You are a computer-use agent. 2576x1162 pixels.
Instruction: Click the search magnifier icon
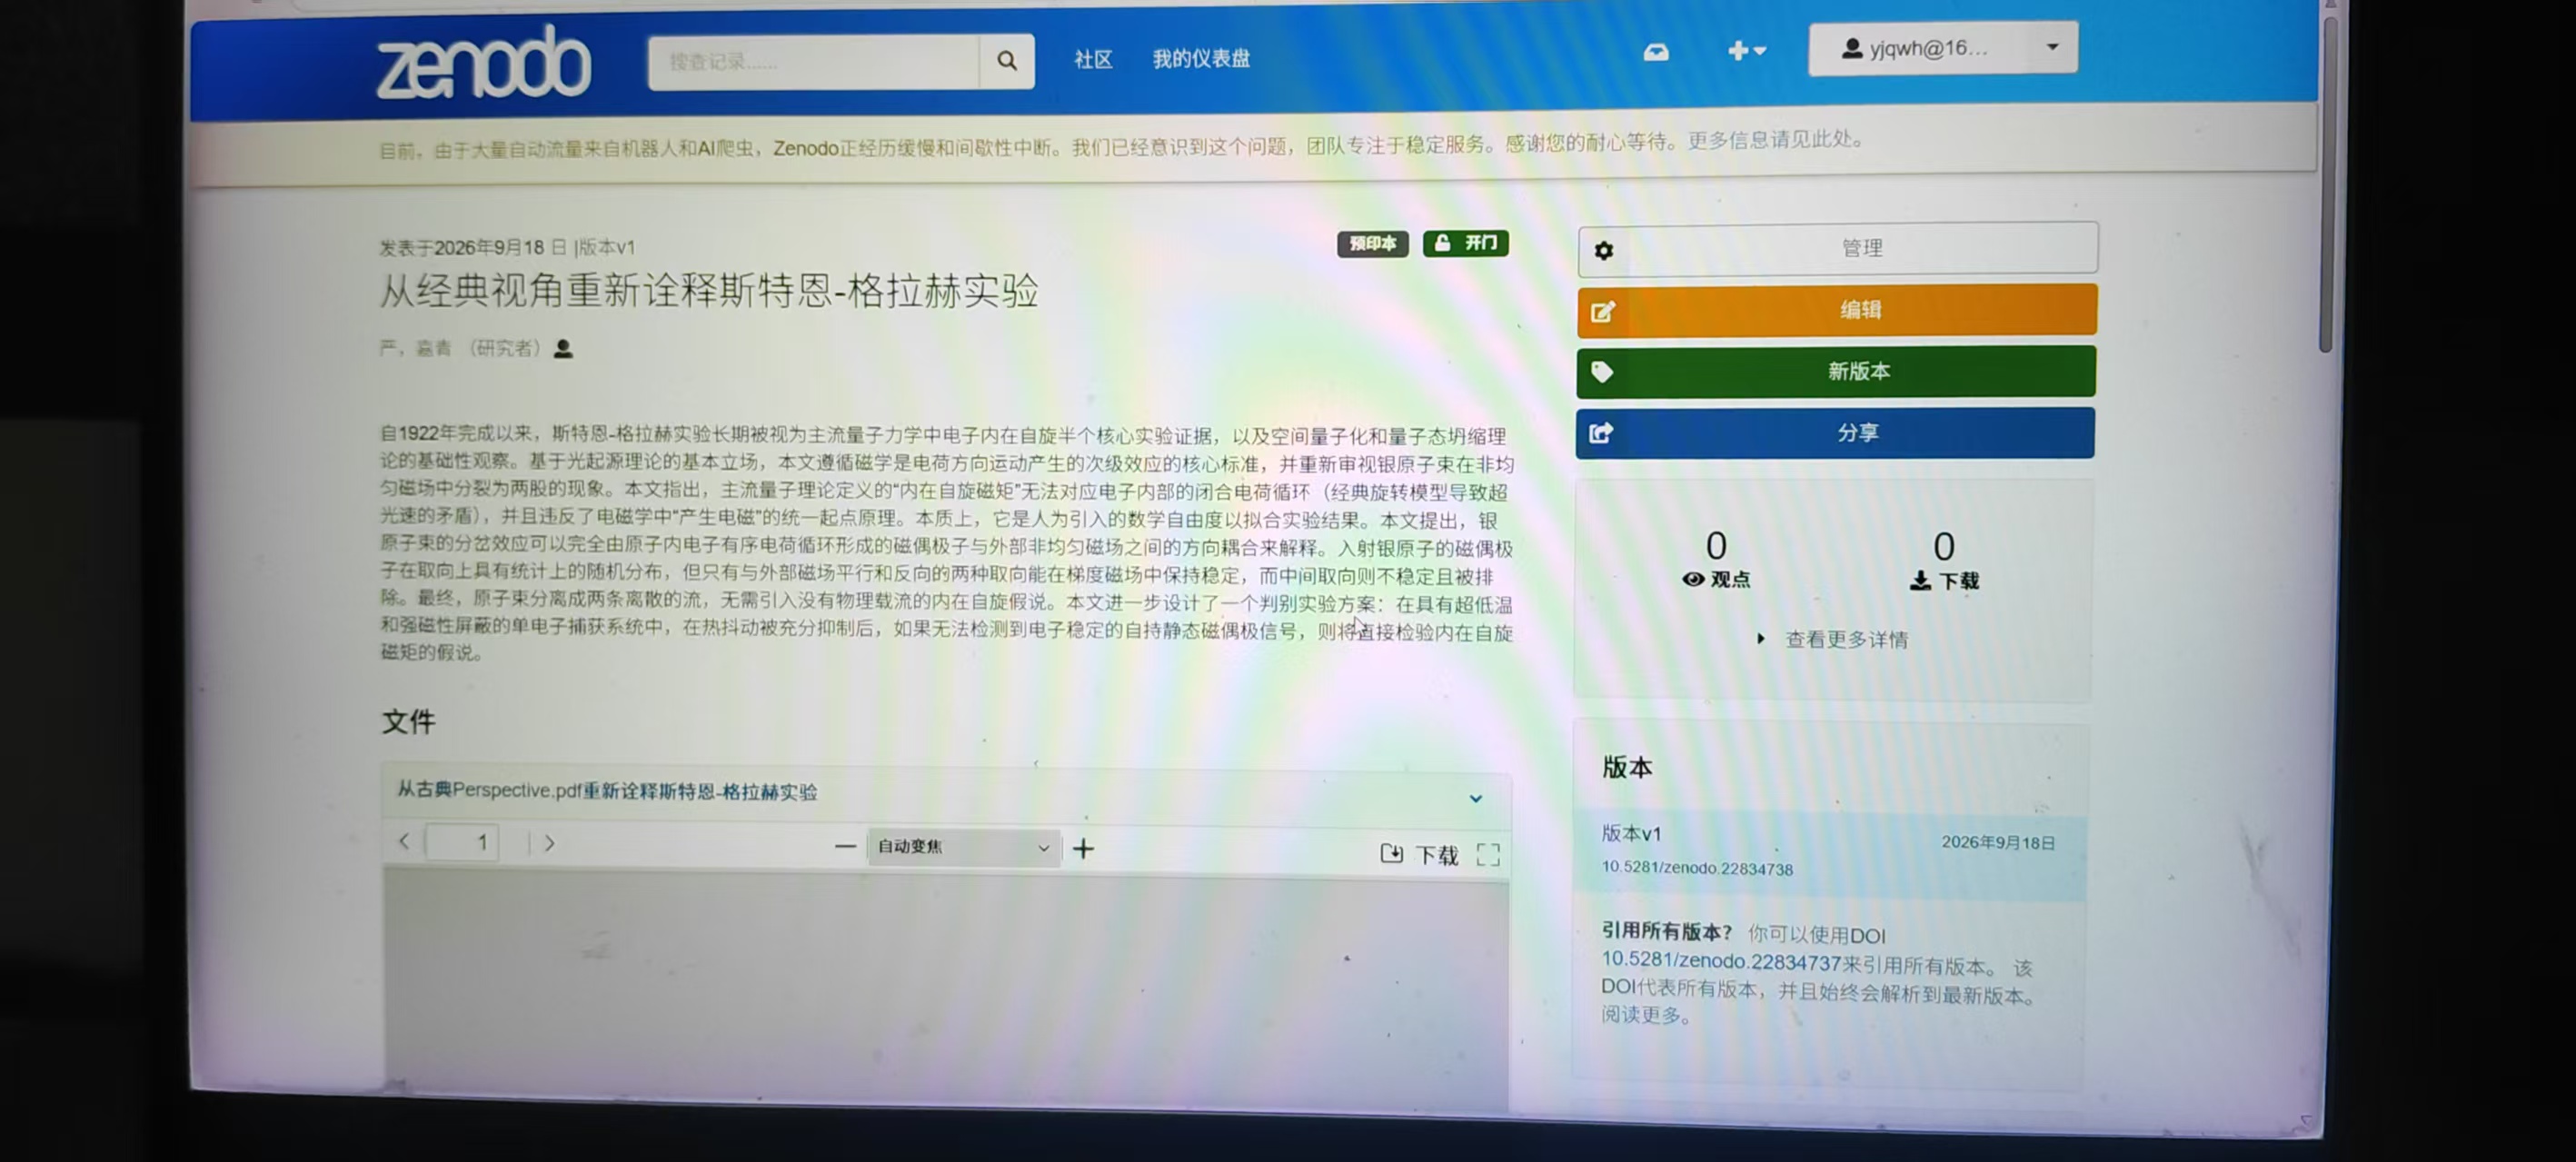(x=1006, y=61)
